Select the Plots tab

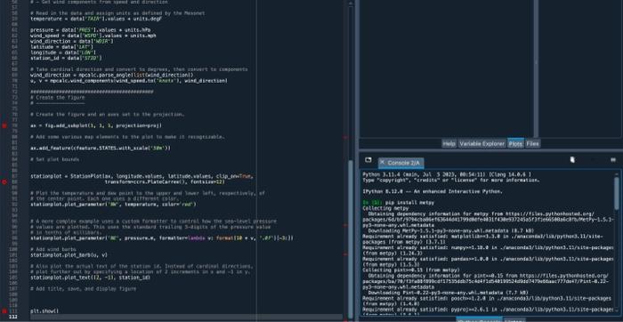(x=515, y=144)
